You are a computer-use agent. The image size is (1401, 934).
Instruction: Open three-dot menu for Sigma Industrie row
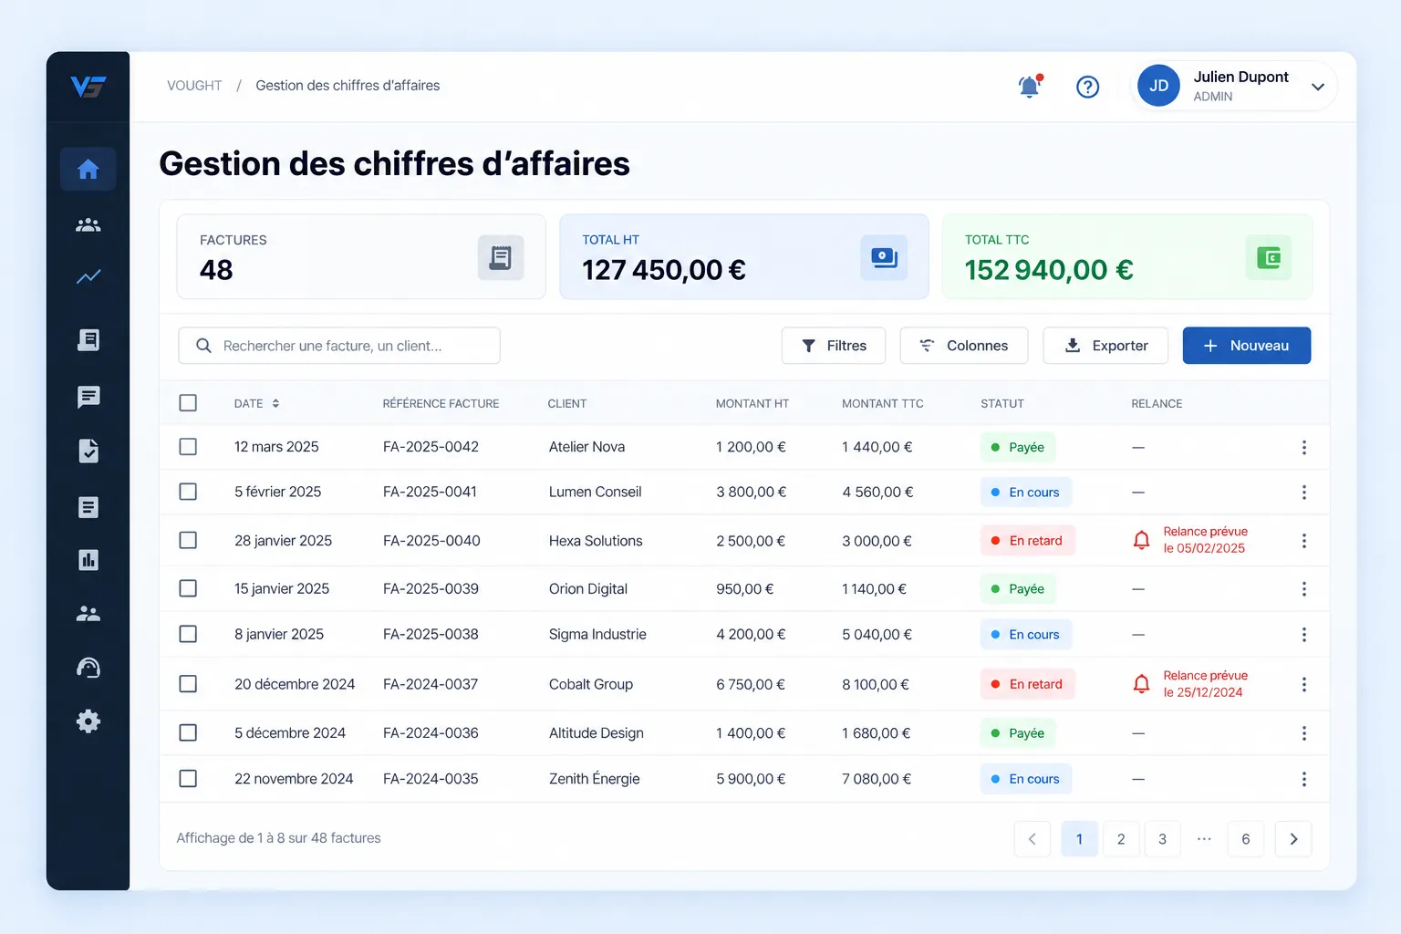point(1304,634)
